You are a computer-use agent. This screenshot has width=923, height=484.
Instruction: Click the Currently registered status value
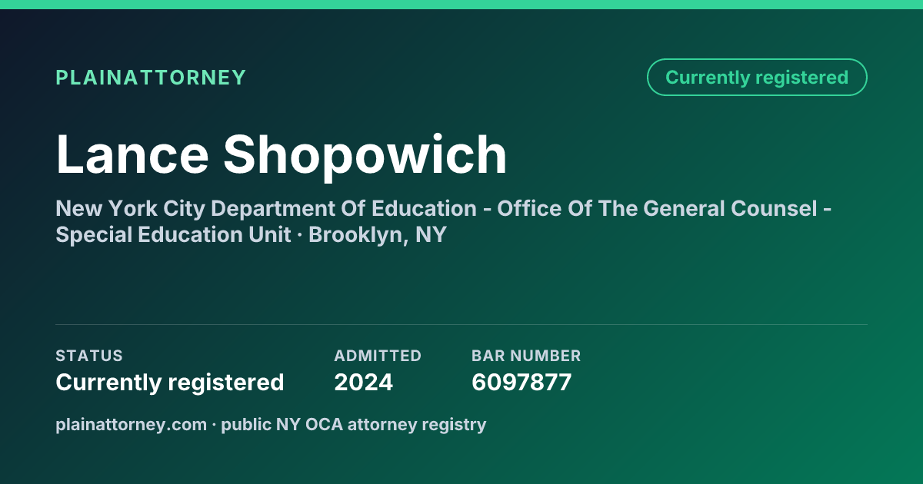(x=170, y=382)
